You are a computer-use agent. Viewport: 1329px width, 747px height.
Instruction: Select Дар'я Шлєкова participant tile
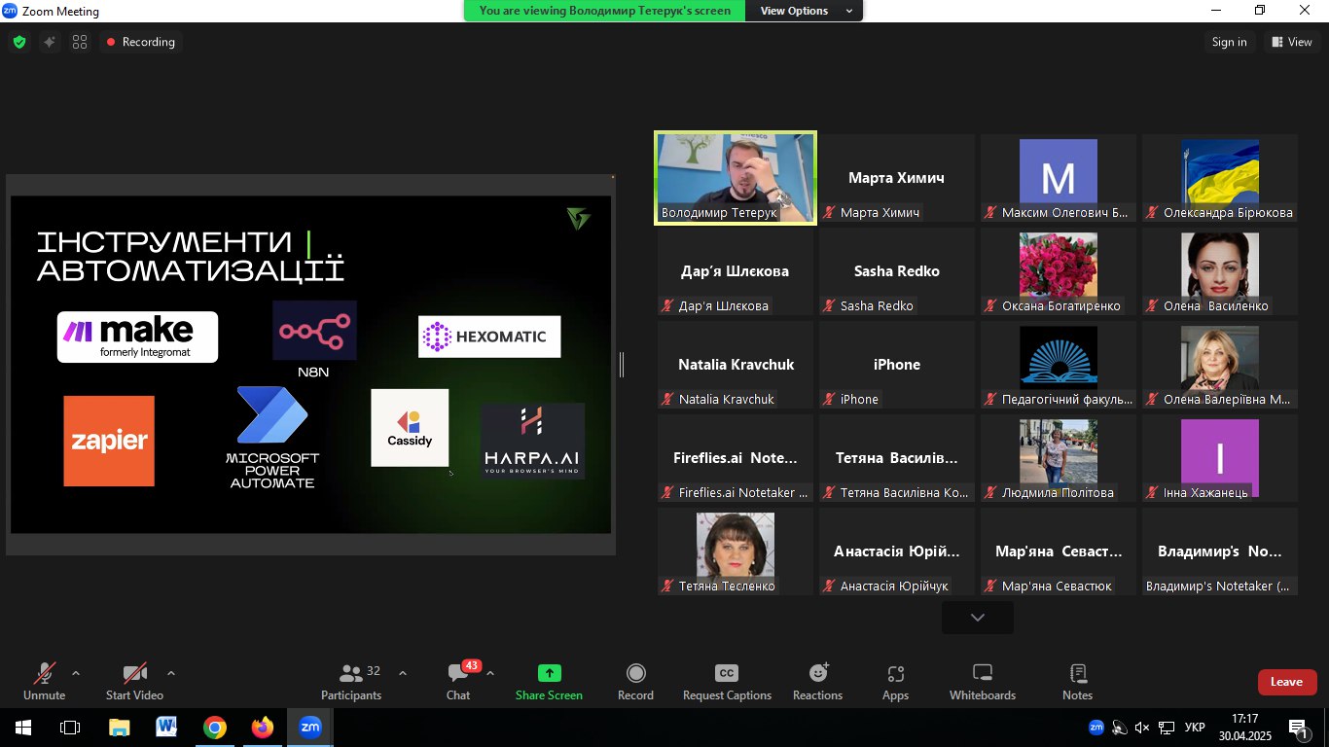(736, 271)
